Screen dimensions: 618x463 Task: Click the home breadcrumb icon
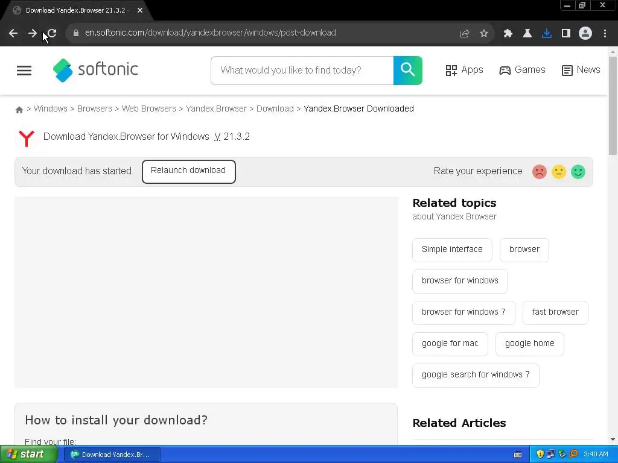(19, 110)
